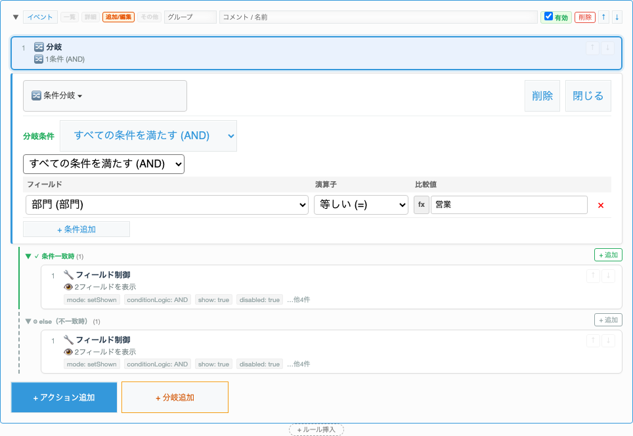The image size is (633, 436).
Task: Open the 条件分岐 action type dropdown
Action: click(x=105, y=96)
